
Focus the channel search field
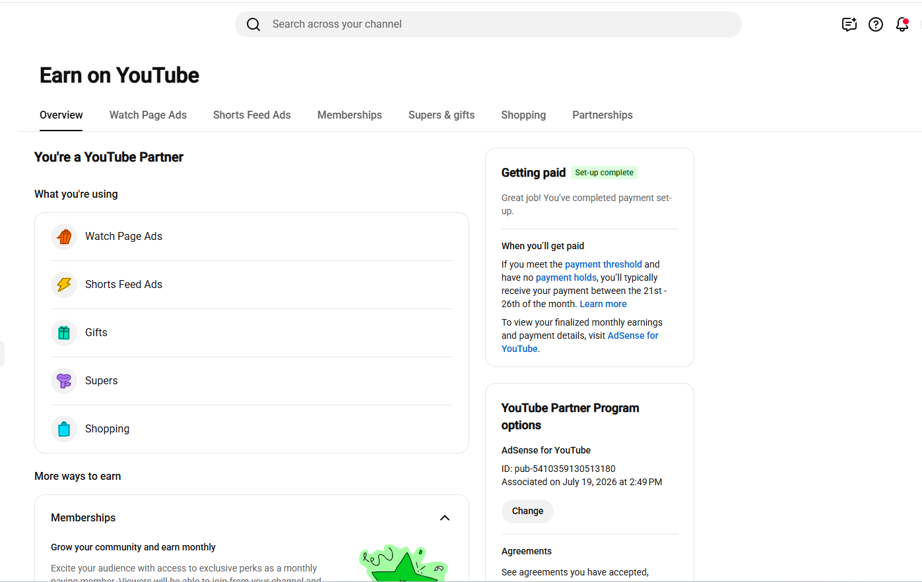[488, 24]
